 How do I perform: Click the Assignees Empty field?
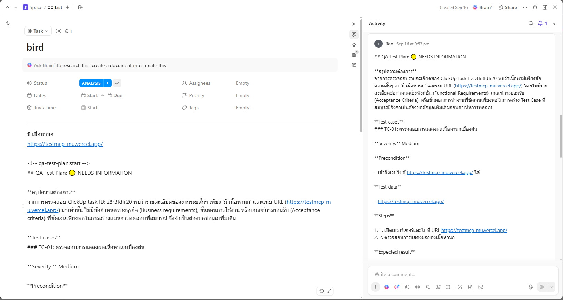[242, 83]
